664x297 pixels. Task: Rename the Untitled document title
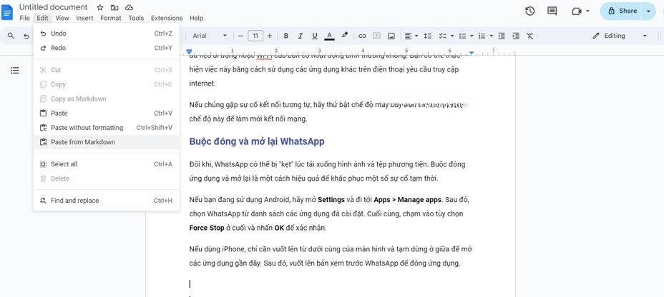coord(54,7)
